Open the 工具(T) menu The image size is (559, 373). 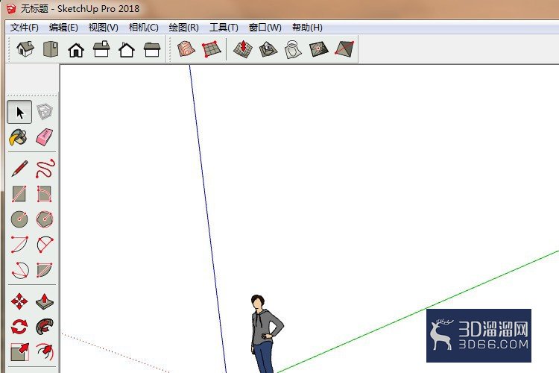224,28
